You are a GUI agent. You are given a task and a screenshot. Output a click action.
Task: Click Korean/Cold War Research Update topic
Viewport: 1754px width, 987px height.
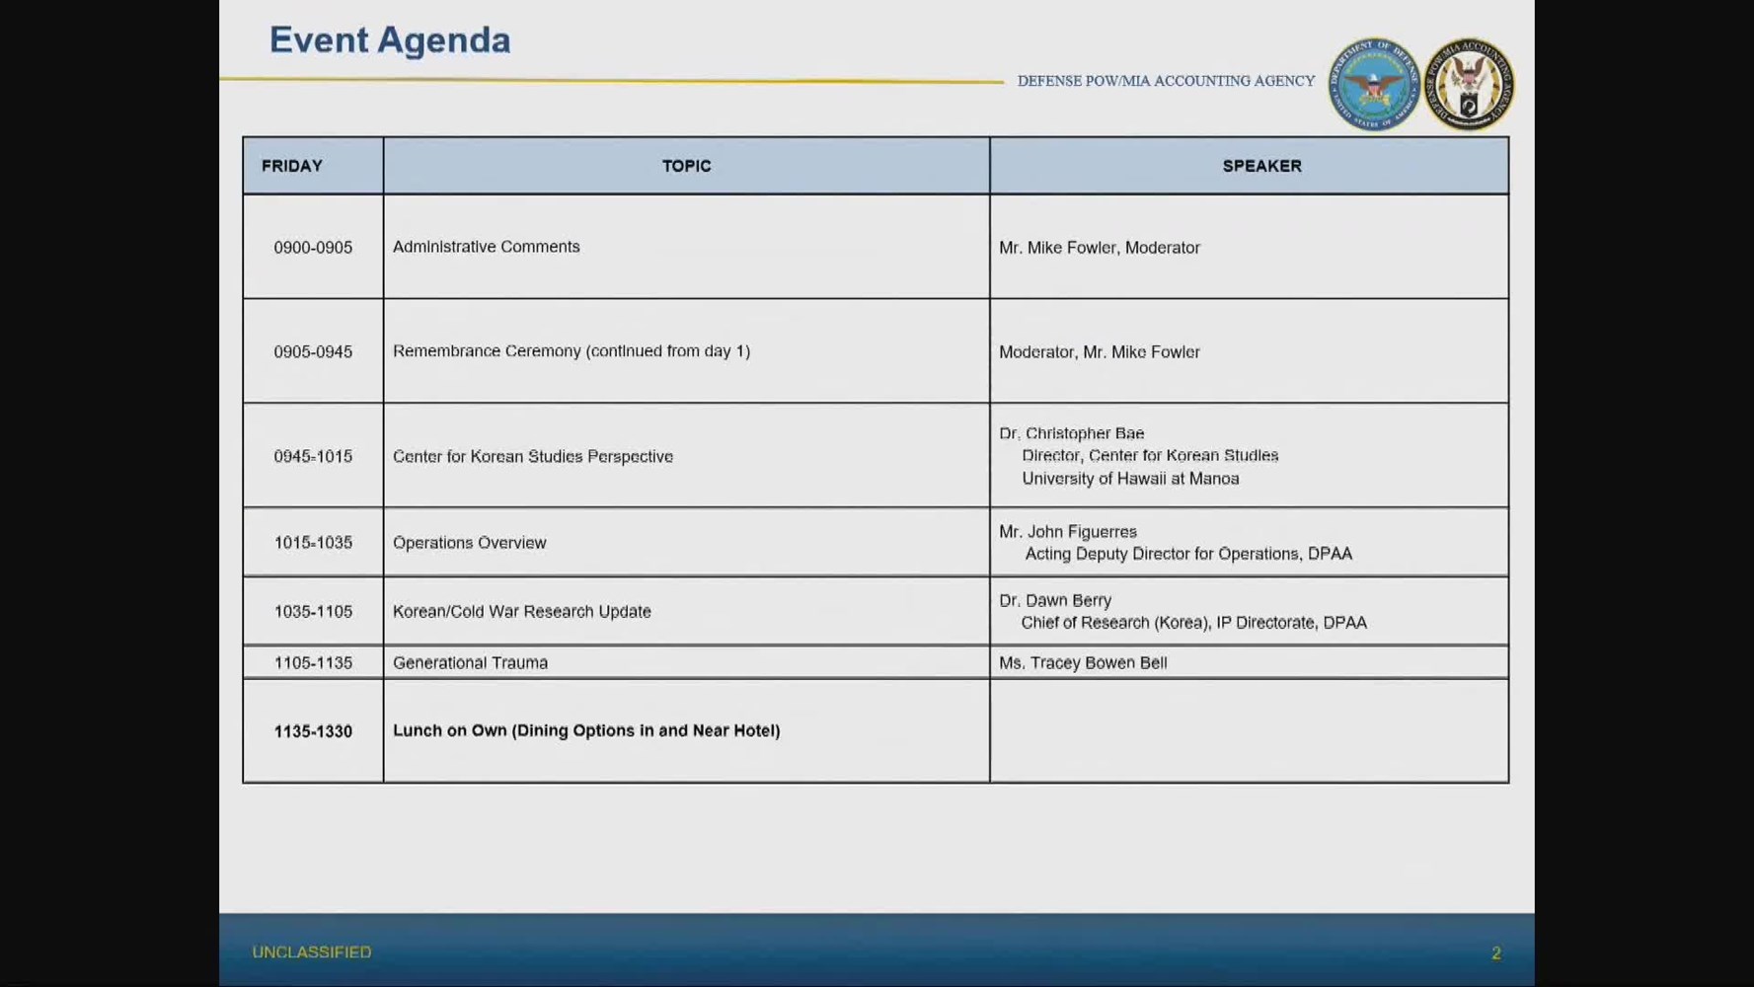[x=522, y=611]
